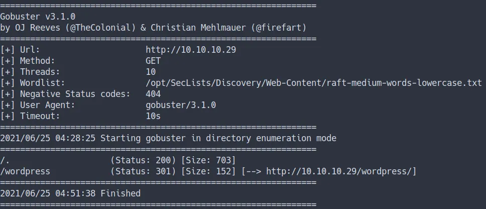Select the "/." directory result entry

click(x=5, y=160)
